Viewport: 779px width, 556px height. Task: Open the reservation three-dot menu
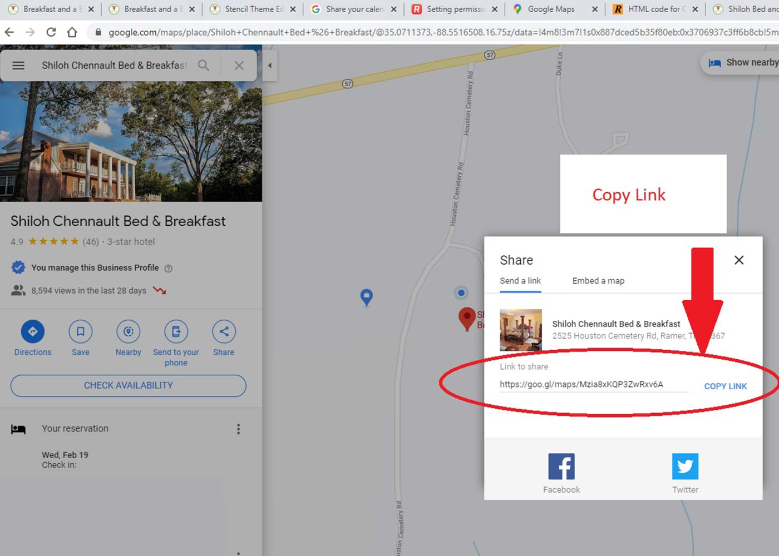pyautogui.click(x=239, y=429)
